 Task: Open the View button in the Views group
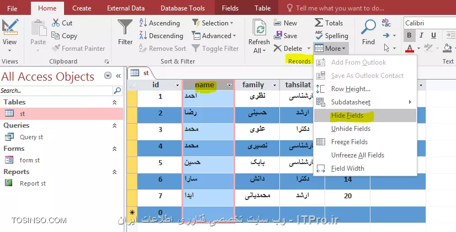click(x=9, y=35)
